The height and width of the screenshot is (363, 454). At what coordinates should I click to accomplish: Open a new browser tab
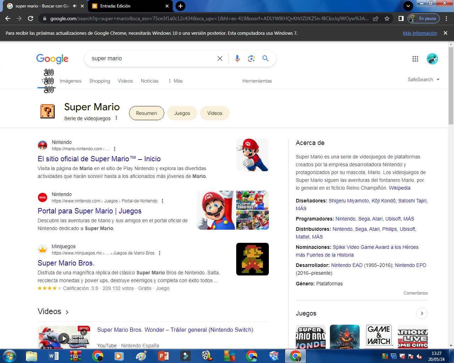(x=181, y=6)
